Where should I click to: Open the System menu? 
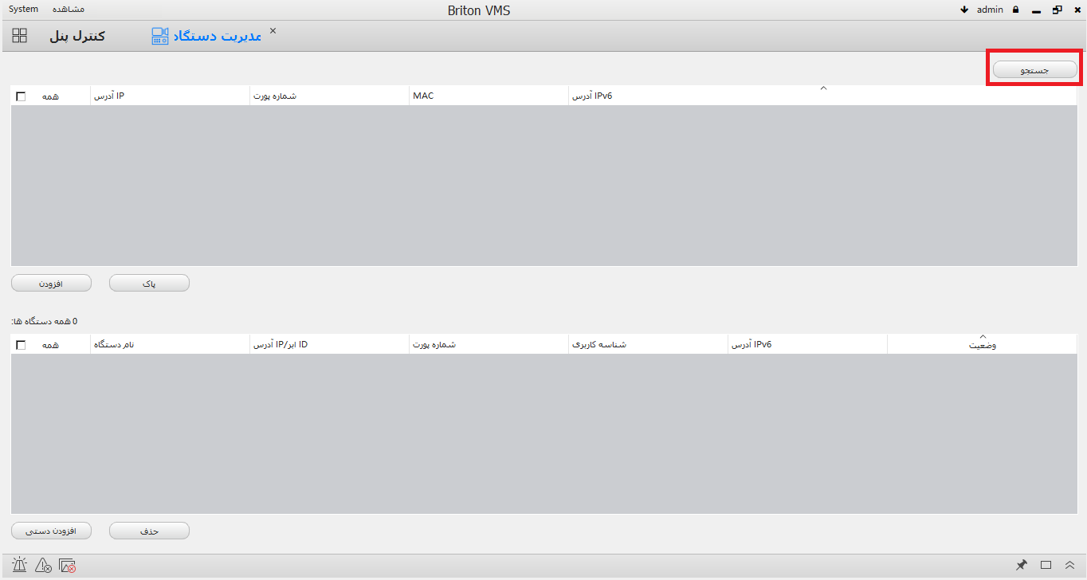click(x=23, y=9)
